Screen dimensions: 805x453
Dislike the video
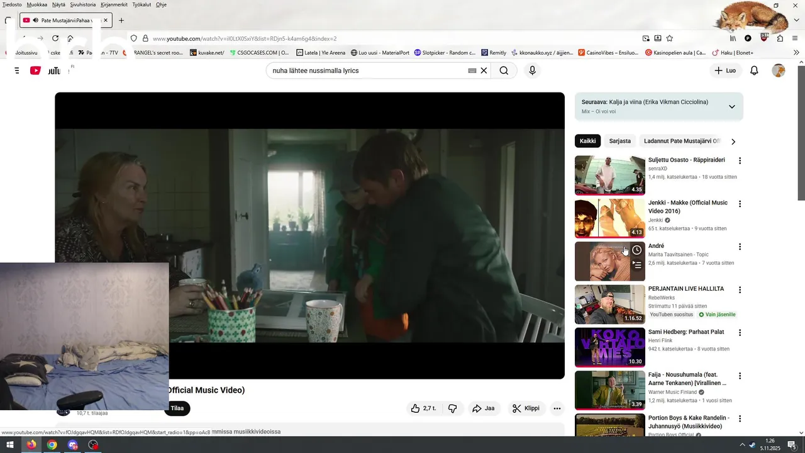(x=452, y=408)
